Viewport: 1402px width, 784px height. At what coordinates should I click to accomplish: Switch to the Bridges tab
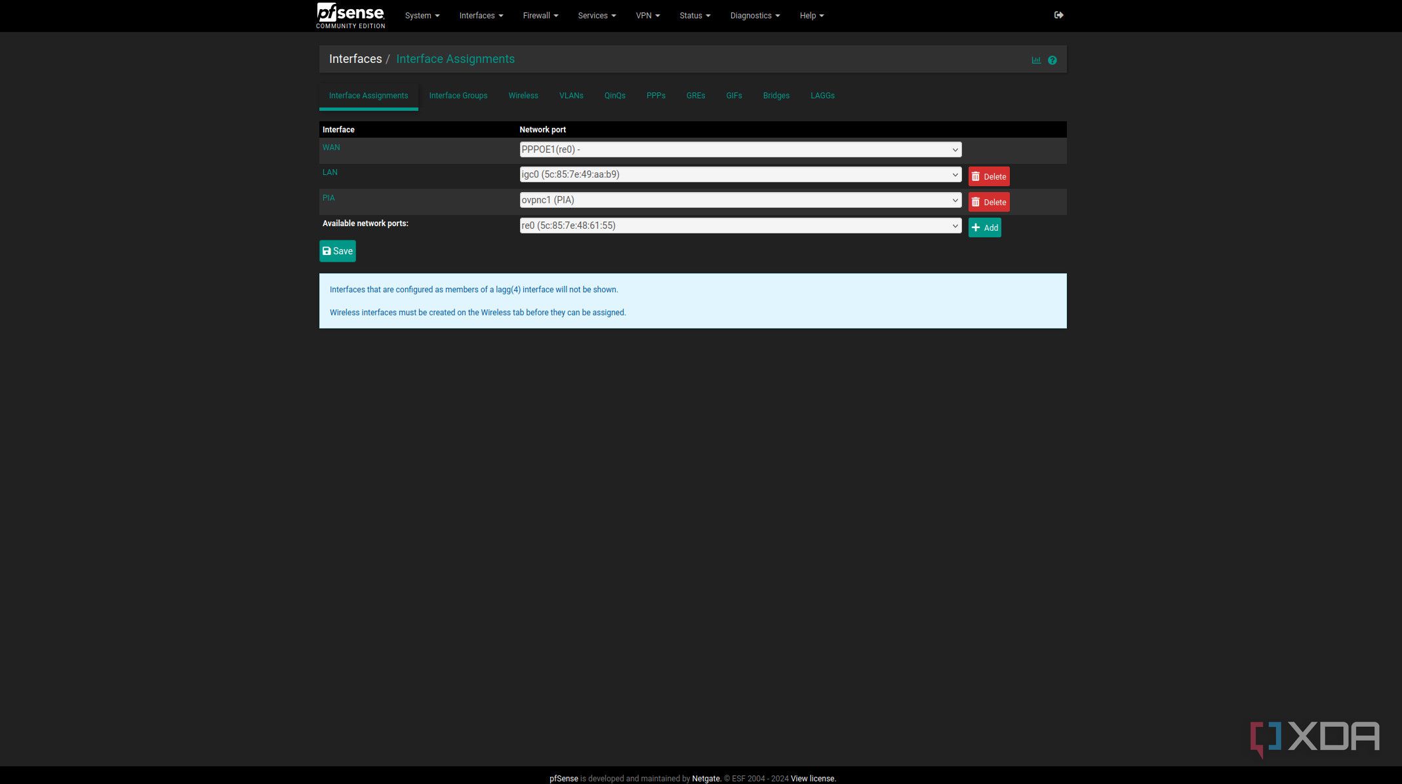776,96
